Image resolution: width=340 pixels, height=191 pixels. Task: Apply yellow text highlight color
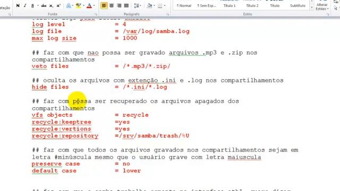[78, 6]
